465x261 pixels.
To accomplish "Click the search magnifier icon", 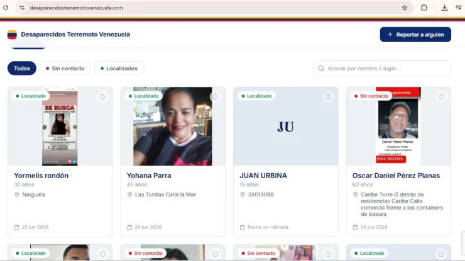I will (321, 68).
